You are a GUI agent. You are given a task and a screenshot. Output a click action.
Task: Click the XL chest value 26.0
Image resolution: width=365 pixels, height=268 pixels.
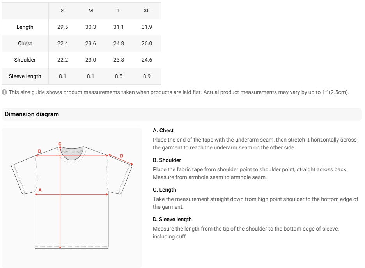tap(147, 43)
